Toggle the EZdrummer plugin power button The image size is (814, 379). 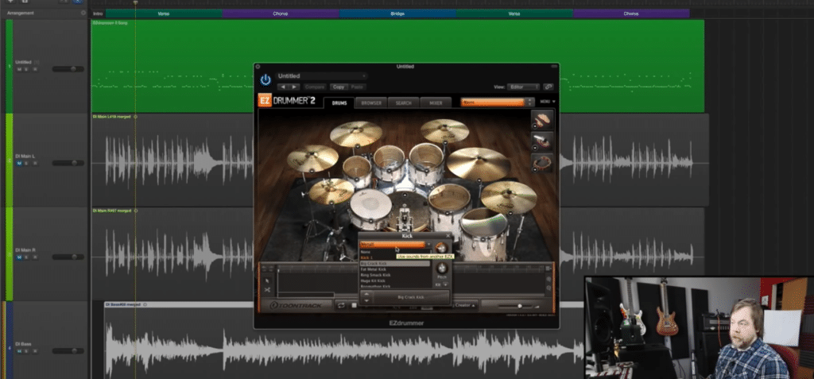tap(266, 80)
